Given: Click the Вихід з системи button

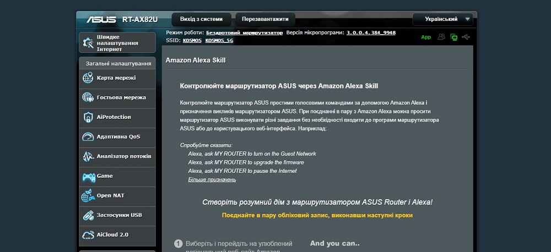Looking at the screenshot, I should click(201, 19).
